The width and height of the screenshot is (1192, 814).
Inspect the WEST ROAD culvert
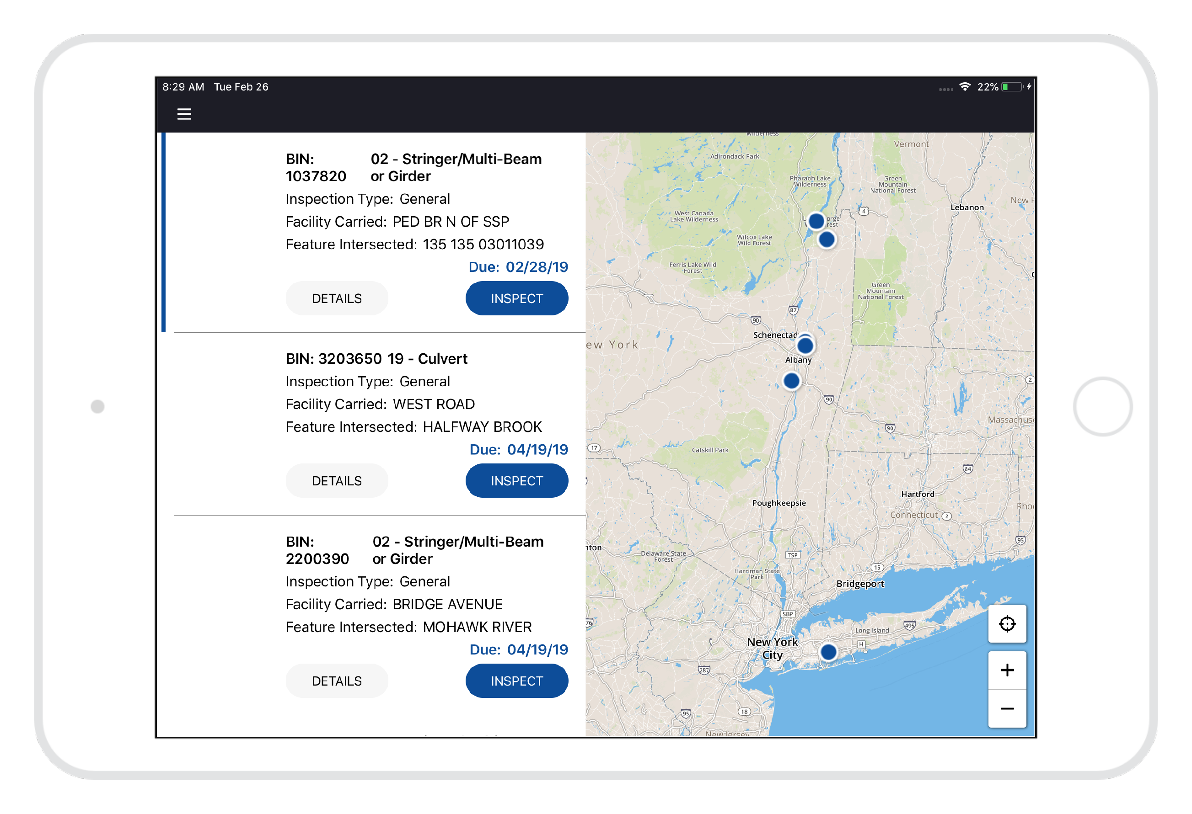click(x=516, y=481)
